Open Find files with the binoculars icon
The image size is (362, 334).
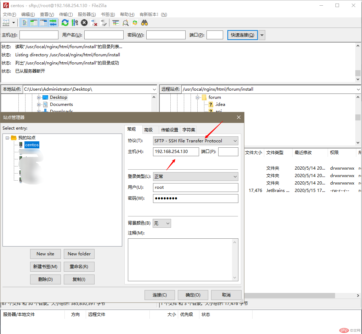[144, 22]
